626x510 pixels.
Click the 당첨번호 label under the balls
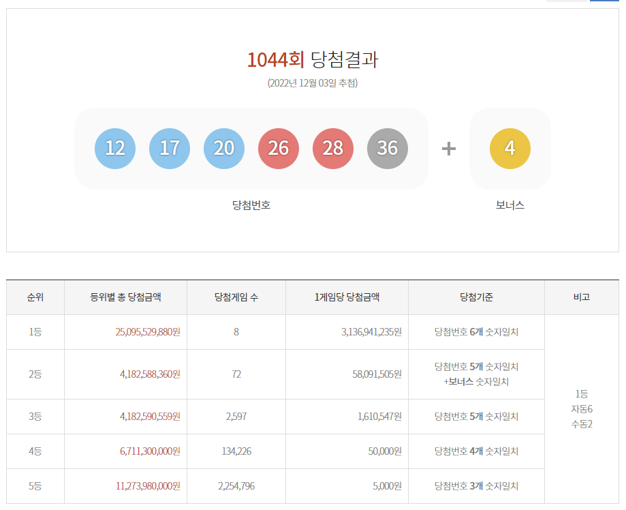point(251,205)
